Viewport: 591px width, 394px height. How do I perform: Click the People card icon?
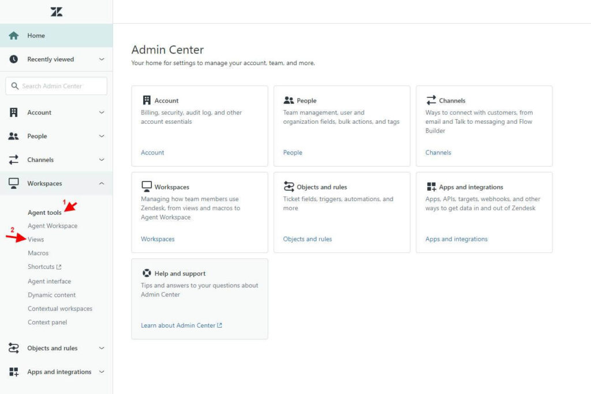[x=289, y=100]
